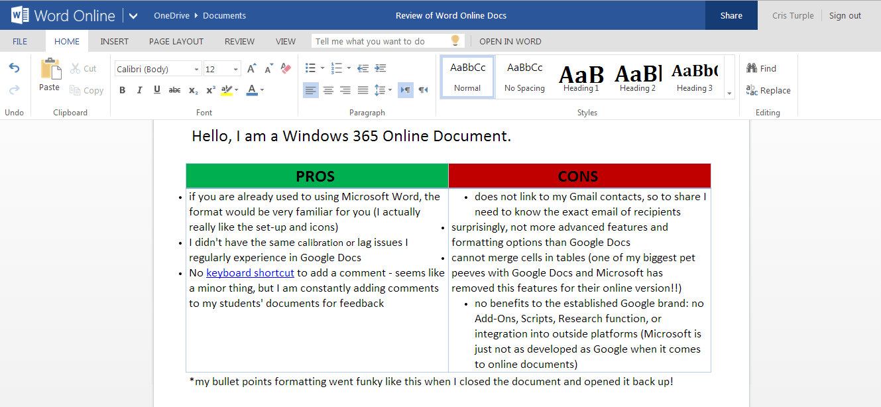Viewport: 881px width, 407px height.
Task: Open the font color dropdown arrow
Action: 263,90
